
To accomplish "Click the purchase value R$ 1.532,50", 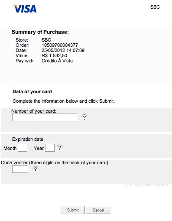I will click(55, 55).
